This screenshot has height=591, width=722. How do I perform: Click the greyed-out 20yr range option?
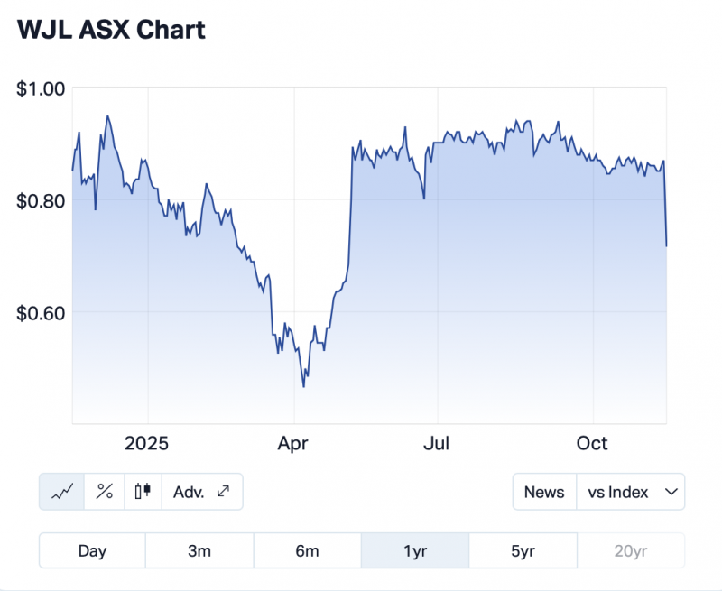[x=630, y=550]
